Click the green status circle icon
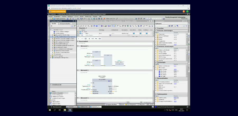This screenshot has height=116, width=238. coord(187,11)
